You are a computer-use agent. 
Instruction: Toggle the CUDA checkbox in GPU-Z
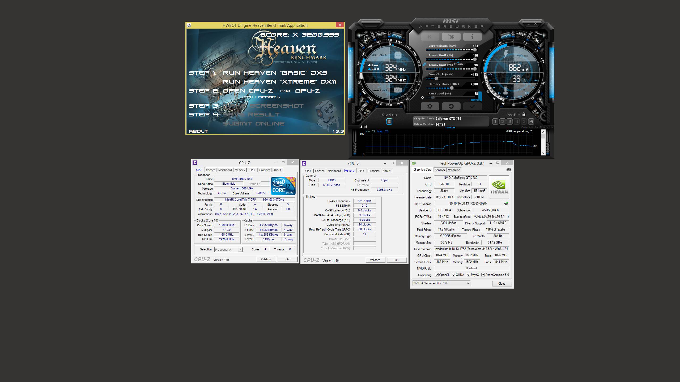tap(454, 275)
